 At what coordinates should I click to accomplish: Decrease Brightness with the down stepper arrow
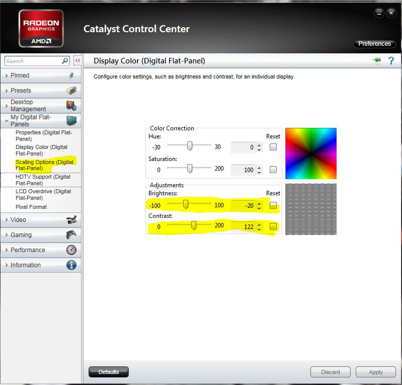259,208
